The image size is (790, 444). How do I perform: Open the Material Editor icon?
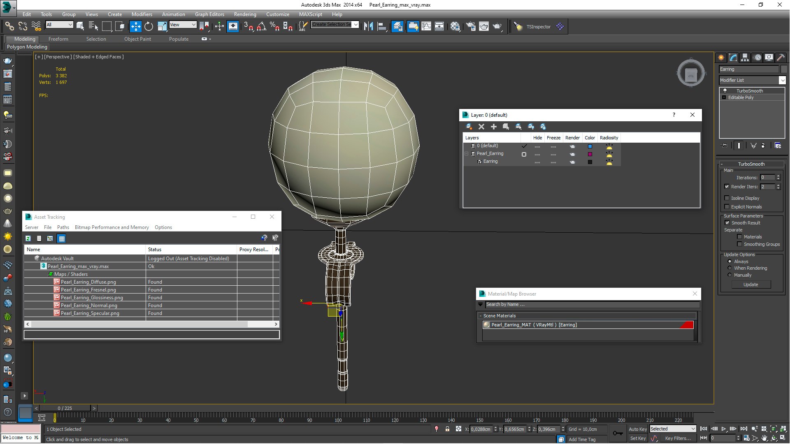455,26
